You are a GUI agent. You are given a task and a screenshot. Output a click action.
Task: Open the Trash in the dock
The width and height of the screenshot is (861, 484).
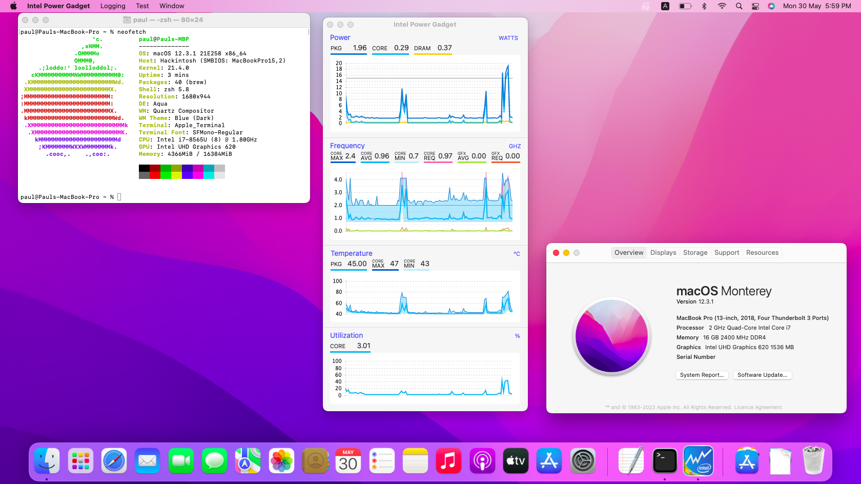(813, 460)
